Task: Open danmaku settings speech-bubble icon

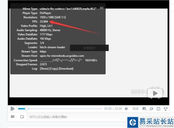Action: pos(13,117)
